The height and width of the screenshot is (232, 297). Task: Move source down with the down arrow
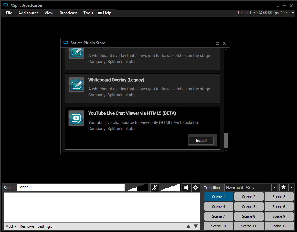pos(196,226)
